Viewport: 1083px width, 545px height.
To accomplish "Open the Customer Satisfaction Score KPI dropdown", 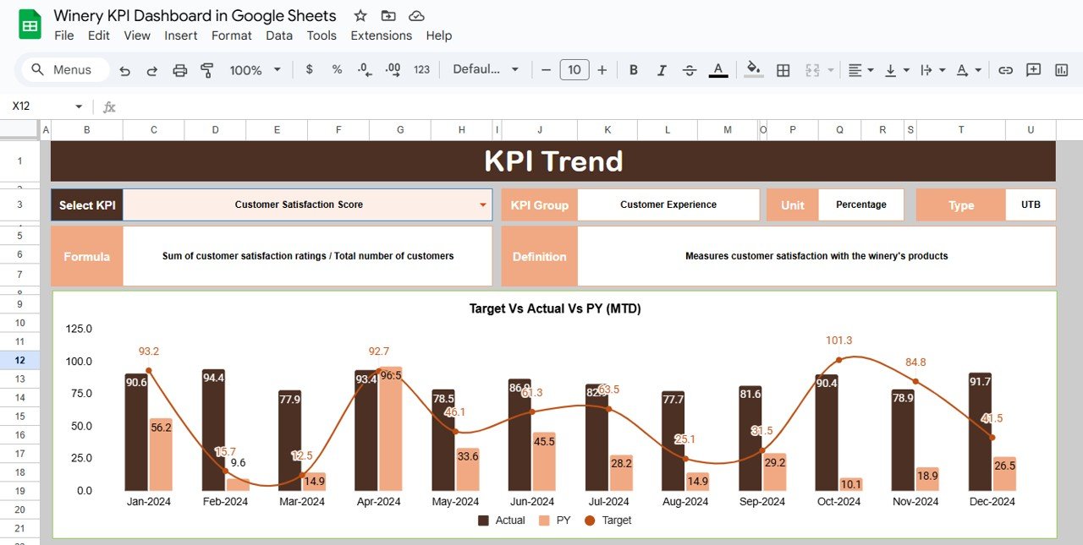I will point(482,205).
